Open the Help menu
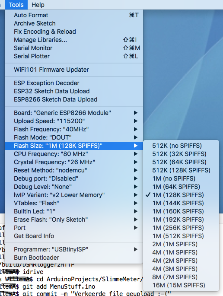 38,5
